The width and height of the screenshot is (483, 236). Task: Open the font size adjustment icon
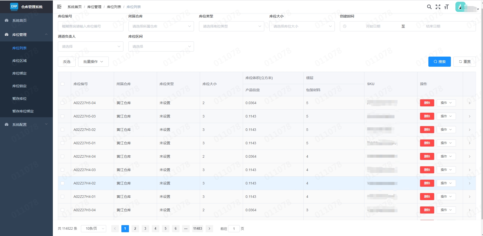point(446,7)
